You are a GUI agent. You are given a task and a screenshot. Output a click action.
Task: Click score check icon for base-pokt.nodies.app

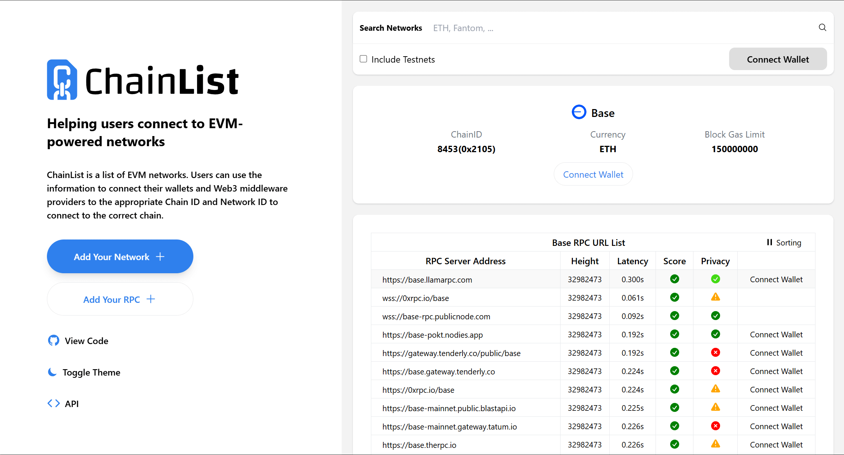pos(674,334)
